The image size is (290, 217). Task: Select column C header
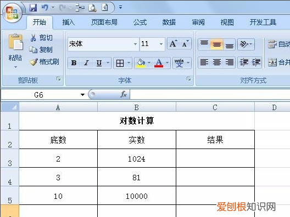click(215, 107)
